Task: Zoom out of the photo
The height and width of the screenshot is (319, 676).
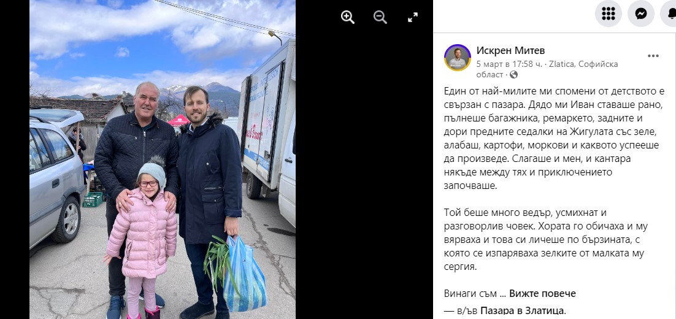Action: tap(380, 17)
